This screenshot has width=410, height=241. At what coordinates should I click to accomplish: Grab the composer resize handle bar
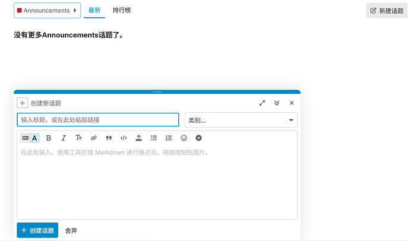[157, 91]
